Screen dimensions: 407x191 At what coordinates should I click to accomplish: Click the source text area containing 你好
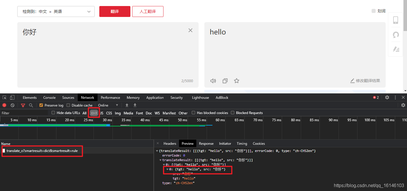point(108,55)
